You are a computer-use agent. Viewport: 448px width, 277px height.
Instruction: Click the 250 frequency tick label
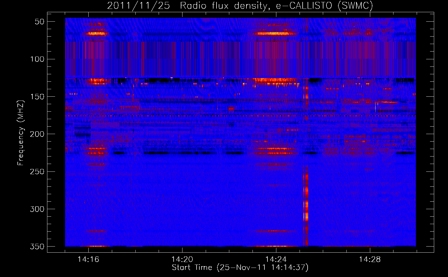(37, 171)
